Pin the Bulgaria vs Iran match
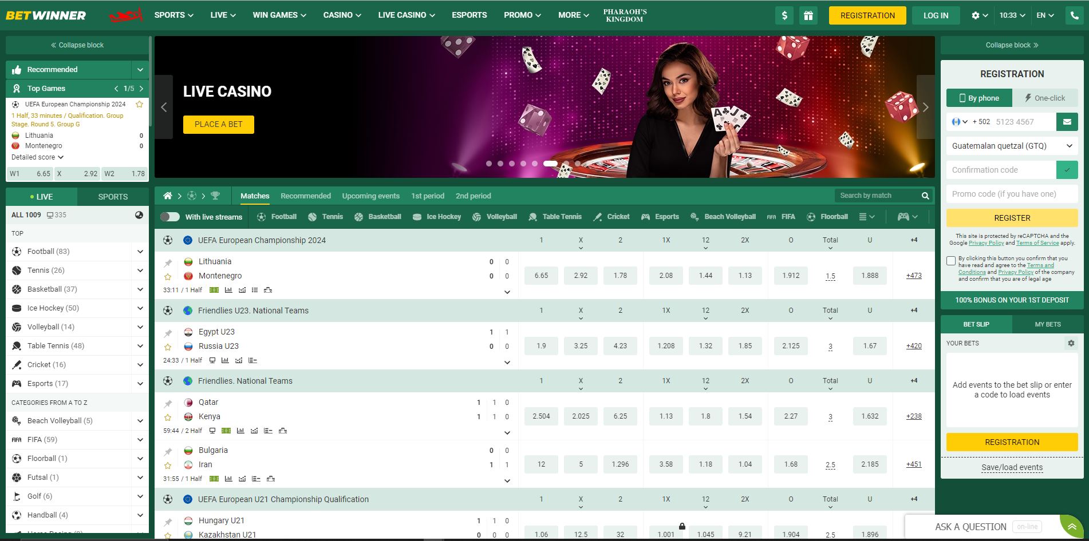This screenshot has width=1089, height=541. tap(168, 452)
